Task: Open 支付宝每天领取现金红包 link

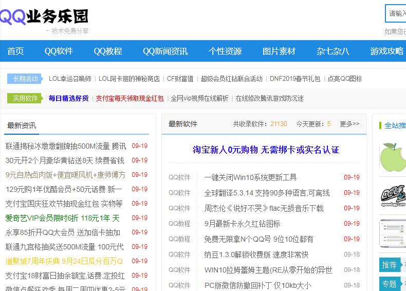Action: [130, 99]
